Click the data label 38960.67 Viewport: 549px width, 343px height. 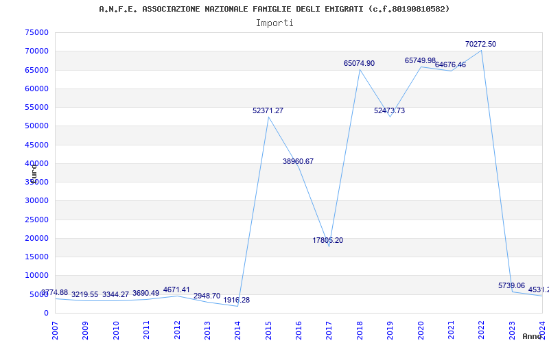(x=298, y=161)
